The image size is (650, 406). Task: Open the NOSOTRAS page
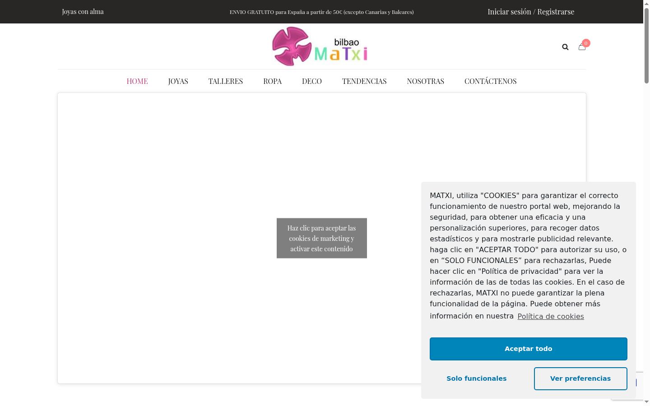[x=426, y=81]
